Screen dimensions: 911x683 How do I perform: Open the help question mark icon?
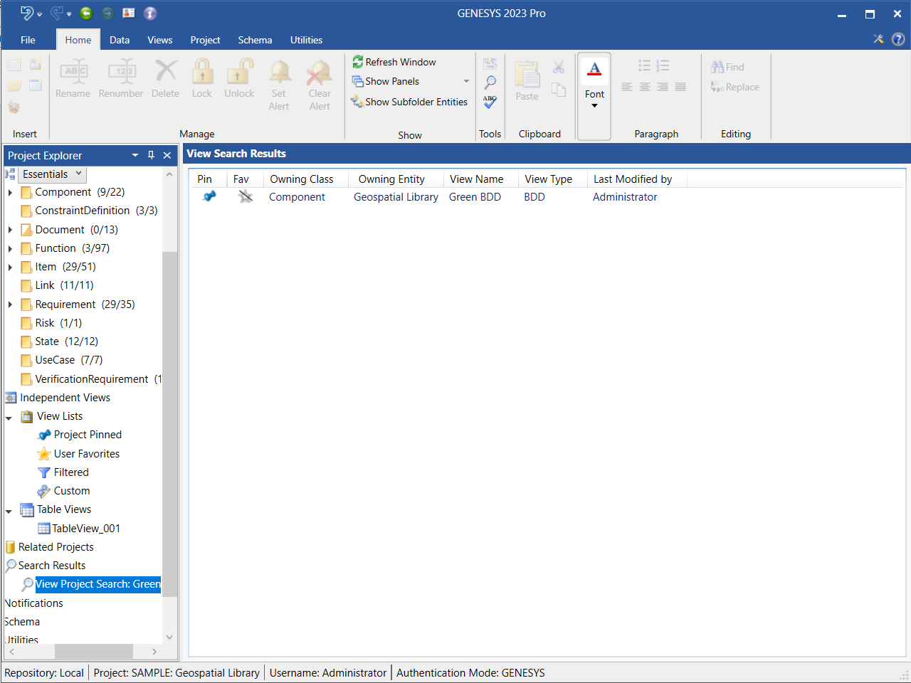point(898,40)
